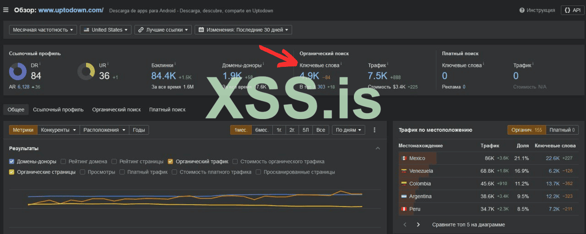Switch to the Ссылочный профиль tab
586x234 pixels.
[x=58, y=109]
